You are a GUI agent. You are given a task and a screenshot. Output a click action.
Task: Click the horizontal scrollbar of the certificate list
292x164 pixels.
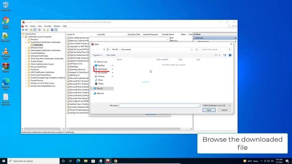[x=125, y=128]
